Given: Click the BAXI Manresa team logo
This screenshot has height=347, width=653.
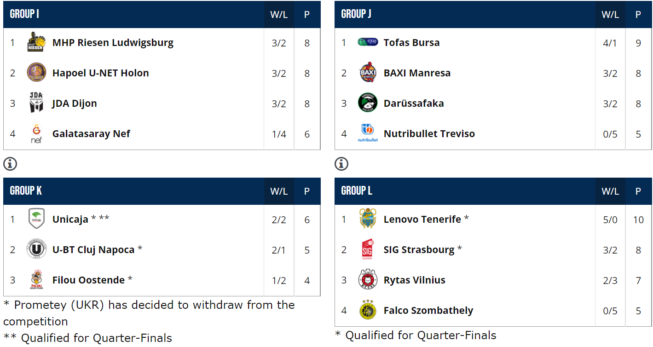Looking at the screenshot, I should (x=368, y=73).
